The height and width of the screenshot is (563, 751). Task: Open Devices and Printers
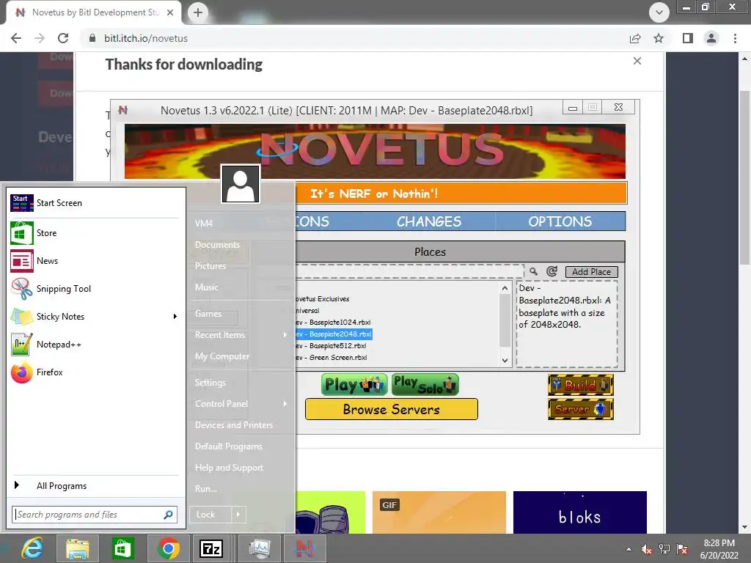click(x=234, y=425)
